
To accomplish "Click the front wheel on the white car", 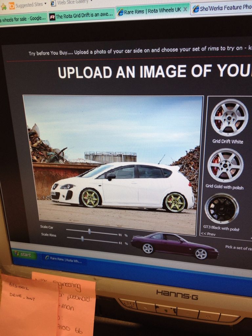I will (90, 198).
